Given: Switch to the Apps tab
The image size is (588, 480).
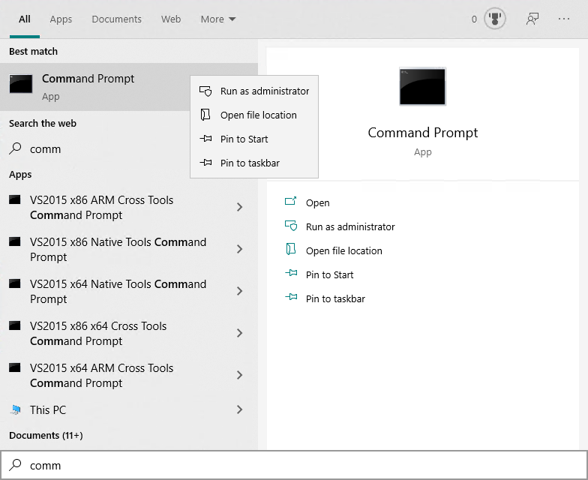Looking at the screenshot, I should (61, 19).
